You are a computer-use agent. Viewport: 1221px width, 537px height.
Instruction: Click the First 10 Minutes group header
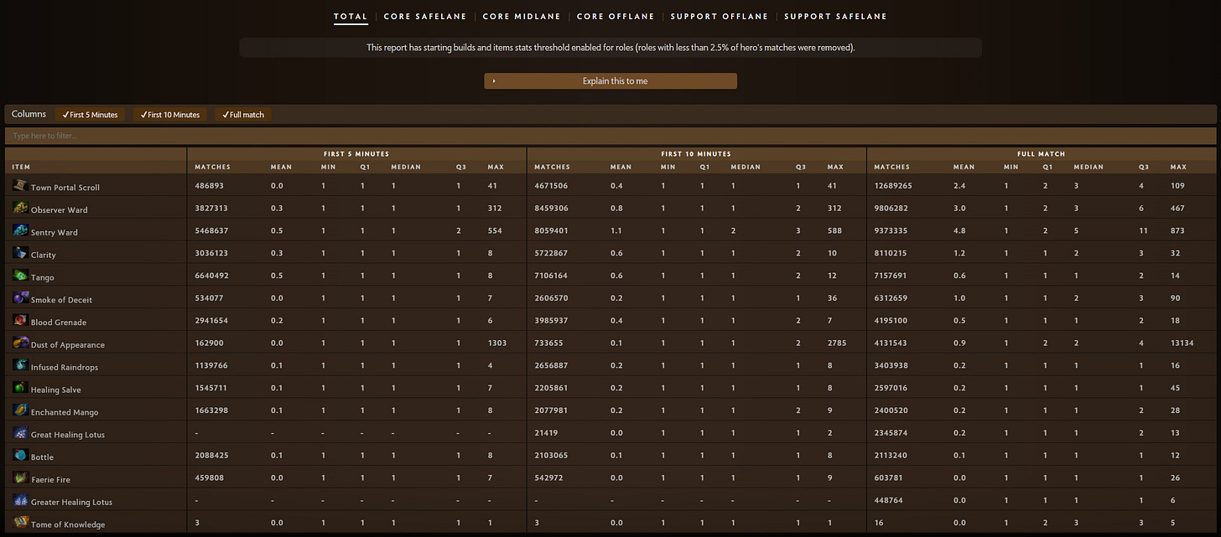[x=696, y=154]
